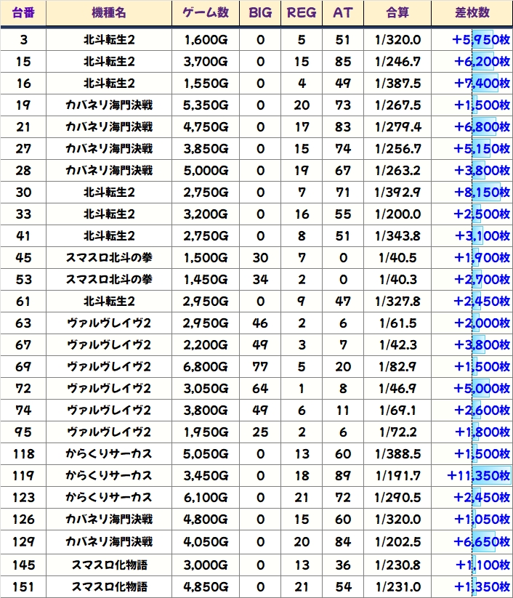This screenshot has height=598, width=513.
Task: Select the 6,800G game count cell
Action: point(206,367)
